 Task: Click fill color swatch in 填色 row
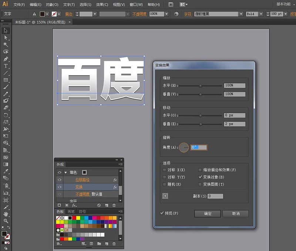click(x=84, y=172)
